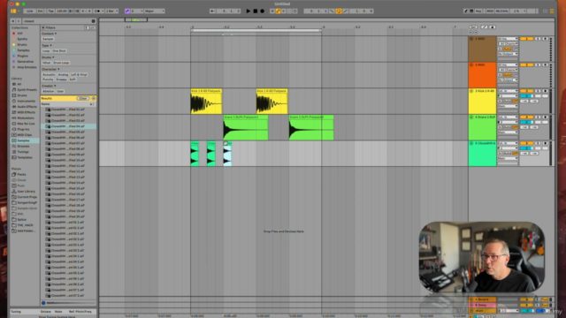Viewport: 566px width, 318px height.
Task: Toggle the Draw Mode pencil icon
Action: (x=466, y=11)
